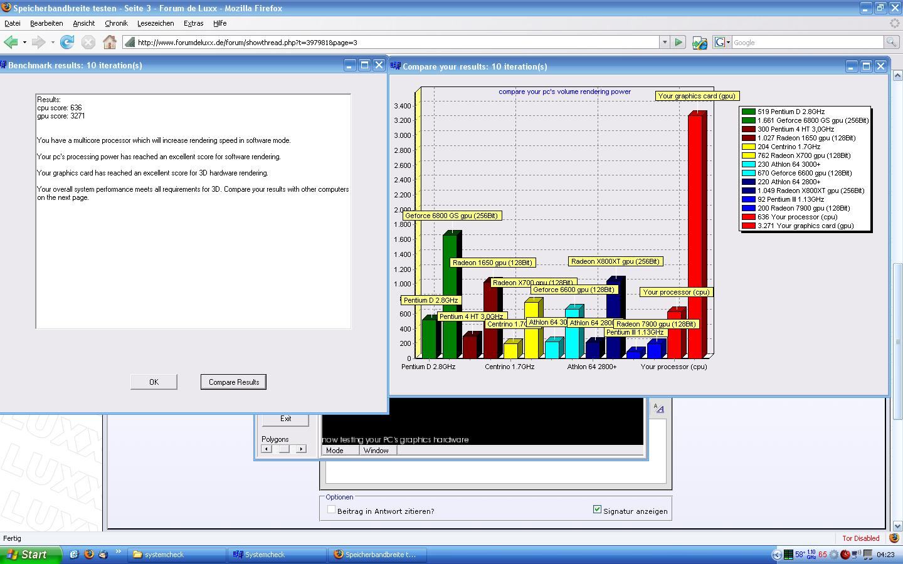Click in the Google search box
Viewport: 903px width, 564px height.
coord(808,42)
